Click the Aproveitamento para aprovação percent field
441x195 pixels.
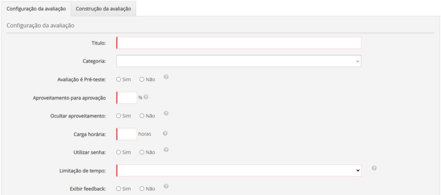(x=127, y=98)
